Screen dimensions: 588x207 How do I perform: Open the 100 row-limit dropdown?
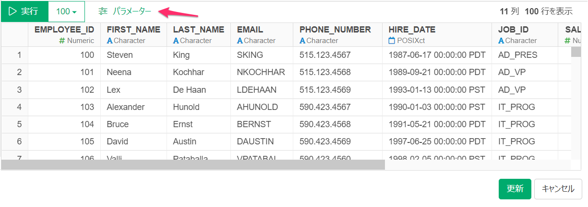point(67,11)
